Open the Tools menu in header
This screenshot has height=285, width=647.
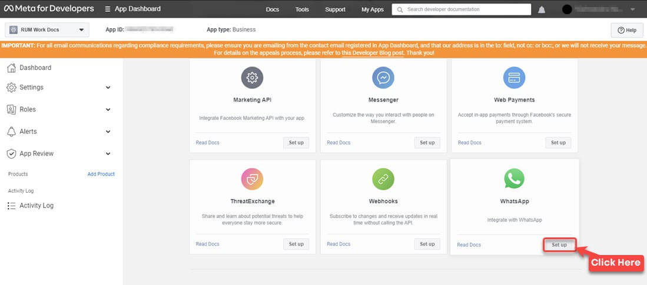click(x=302, y=9)
